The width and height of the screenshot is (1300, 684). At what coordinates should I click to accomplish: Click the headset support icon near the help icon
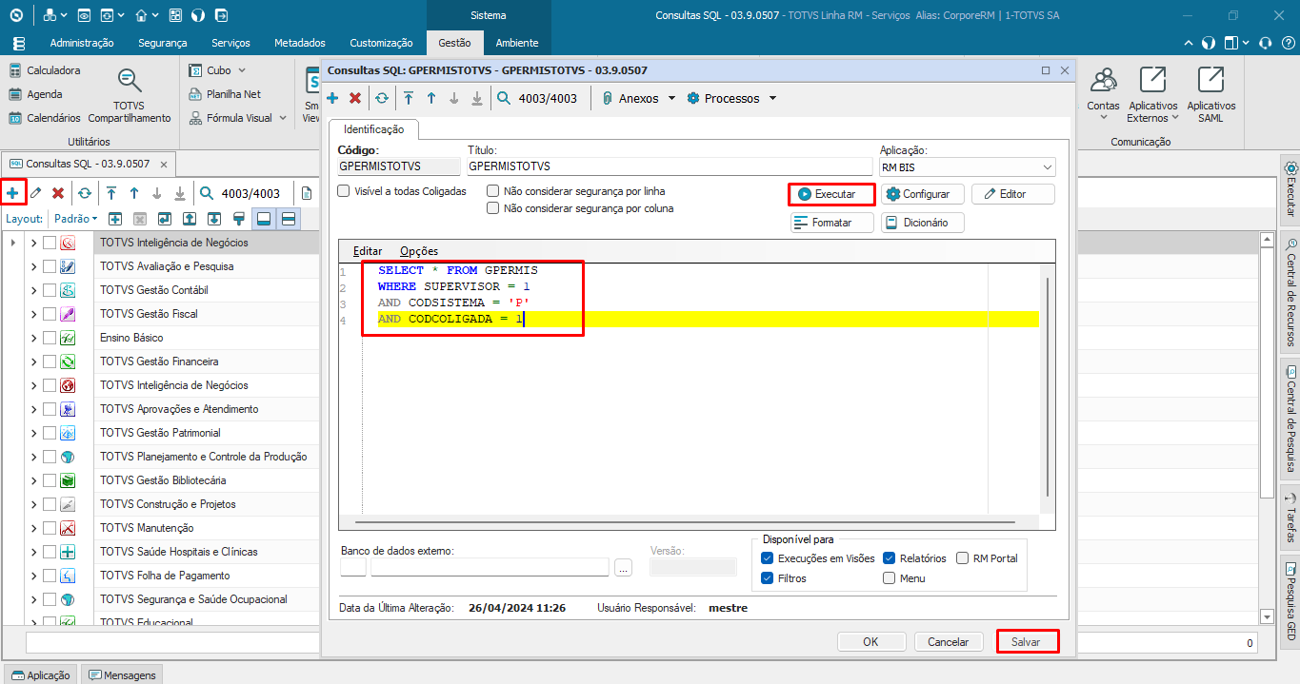coord(1265,43)
